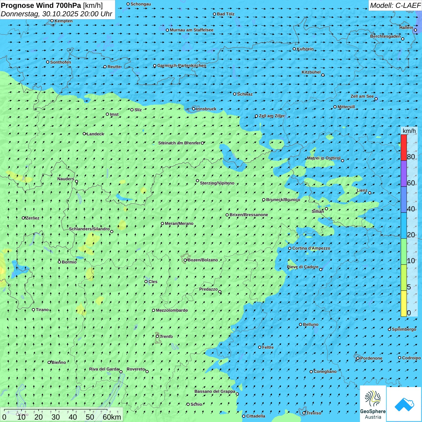Image resolution: width=422 pixels, height=422 pixels.
Task: Click the red 80 km/h legend color
Action: 404,147
